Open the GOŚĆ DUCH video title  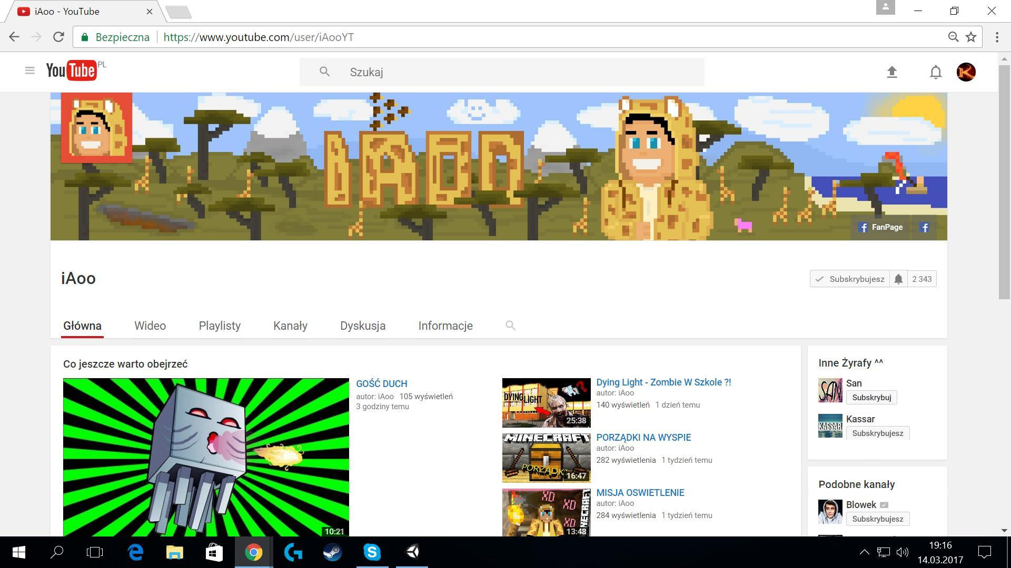pos(382,384)
